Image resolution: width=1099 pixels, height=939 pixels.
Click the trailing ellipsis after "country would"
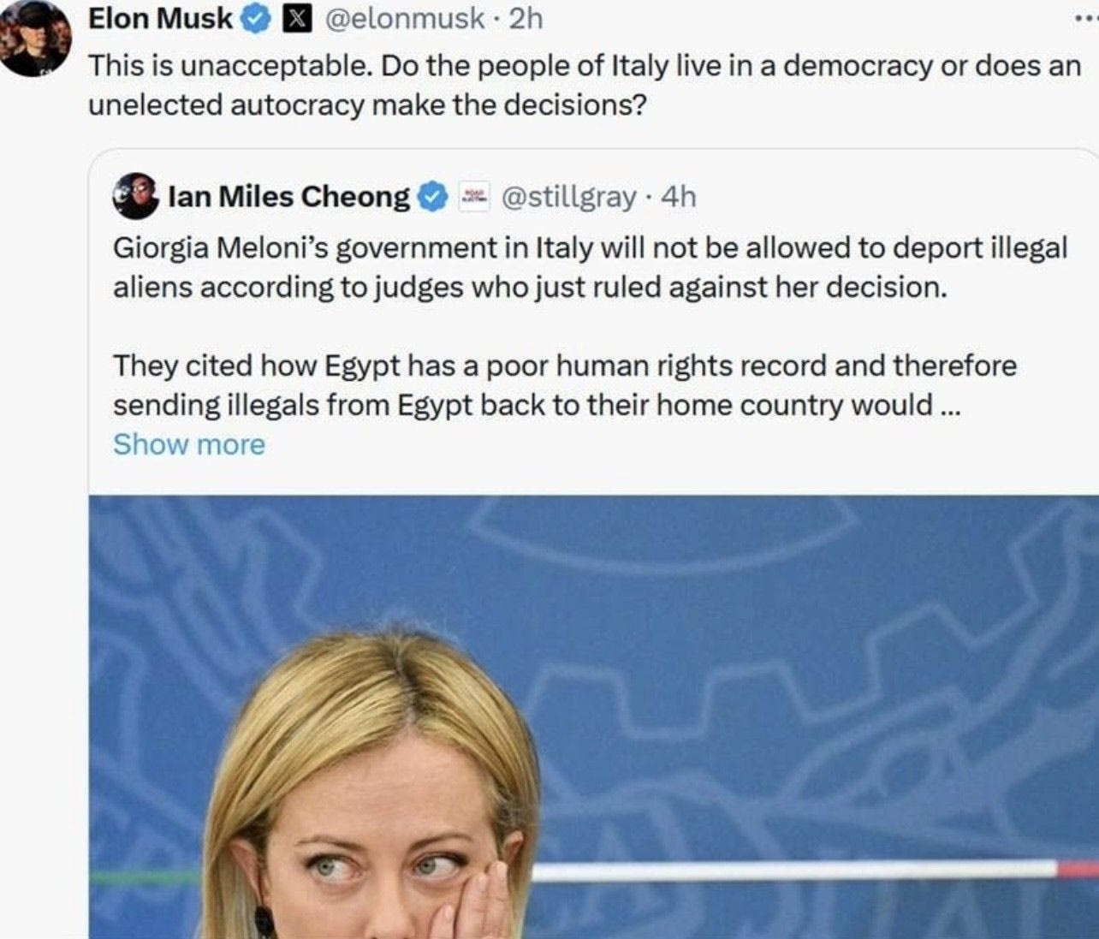click(x=950, y=405)
